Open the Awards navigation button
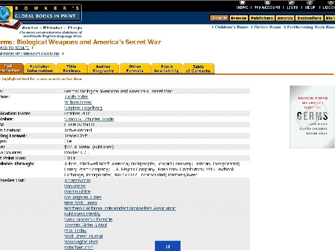The width and height of the screenshot is (335, 251). pos(285,18)
